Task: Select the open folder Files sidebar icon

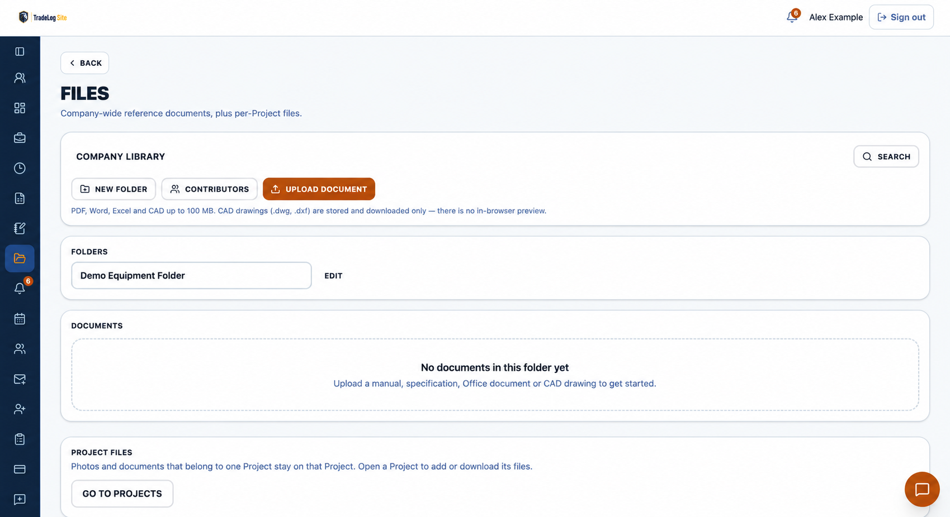Action: (x=20, y=258)
